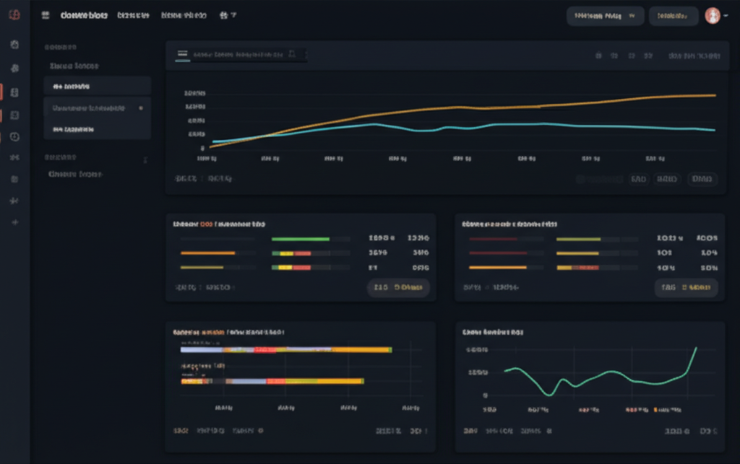Click the hamburger icon in the chart panel header
The image size is (740, 464).
coord(182,54)
